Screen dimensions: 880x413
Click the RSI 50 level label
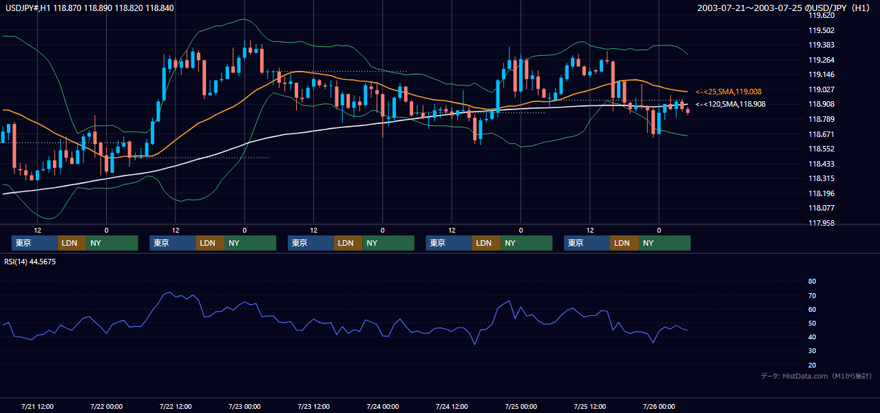[x=812, y=323]
